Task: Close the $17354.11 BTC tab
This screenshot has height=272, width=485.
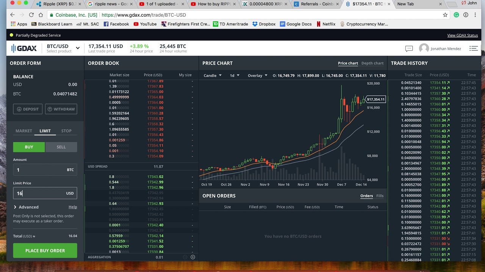Action: 389,4
